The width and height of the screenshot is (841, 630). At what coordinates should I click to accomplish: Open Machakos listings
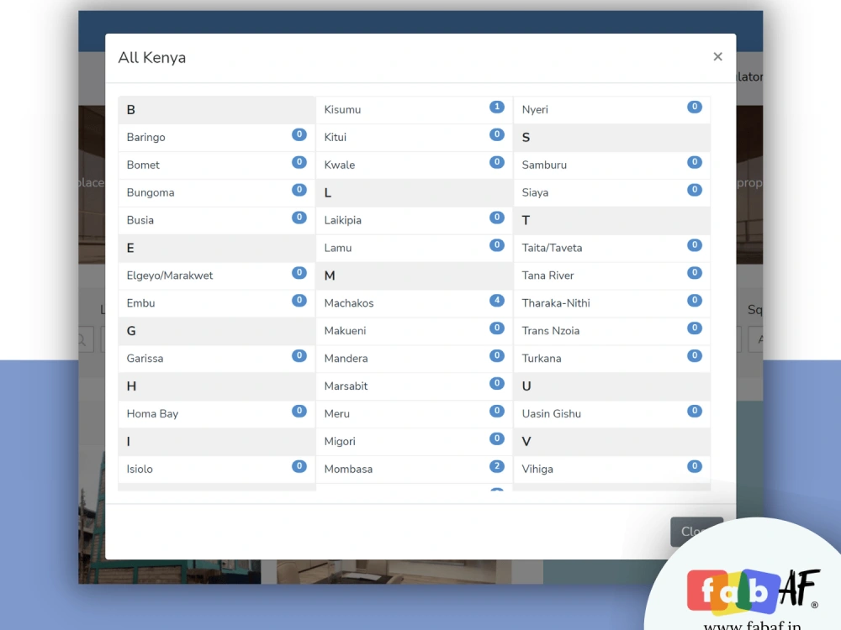click(x=415, y=303)
